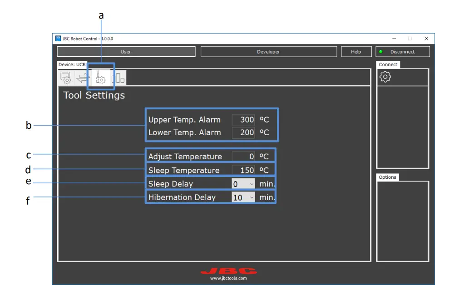Open the Developer tab
This screenshot has height=294, width=459.
tap(269, 51)
